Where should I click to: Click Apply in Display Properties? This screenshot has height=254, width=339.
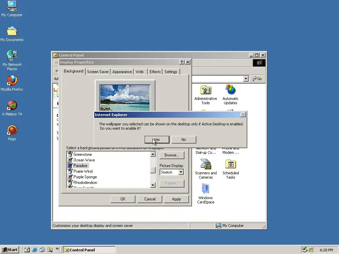pyautogui.click(x=176, y=199)
